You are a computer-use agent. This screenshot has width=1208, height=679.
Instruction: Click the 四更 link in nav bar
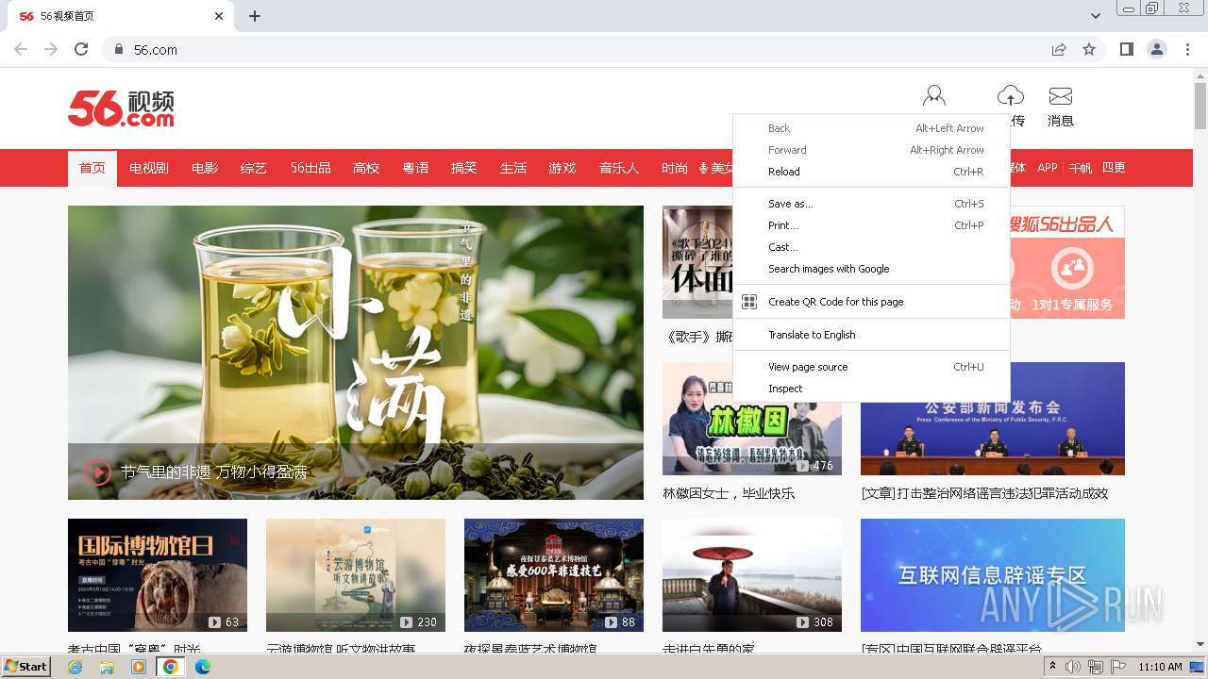pos(1114,168)
